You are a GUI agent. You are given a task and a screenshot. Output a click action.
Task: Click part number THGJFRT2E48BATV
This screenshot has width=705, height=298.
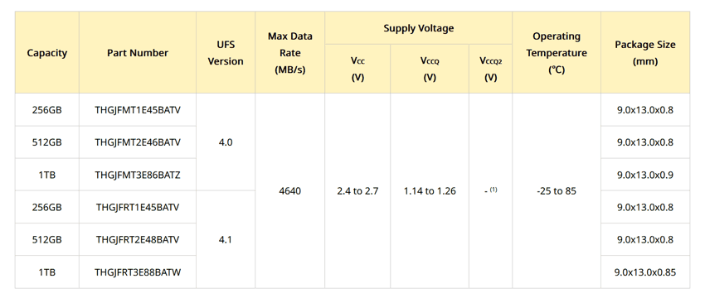138,240
